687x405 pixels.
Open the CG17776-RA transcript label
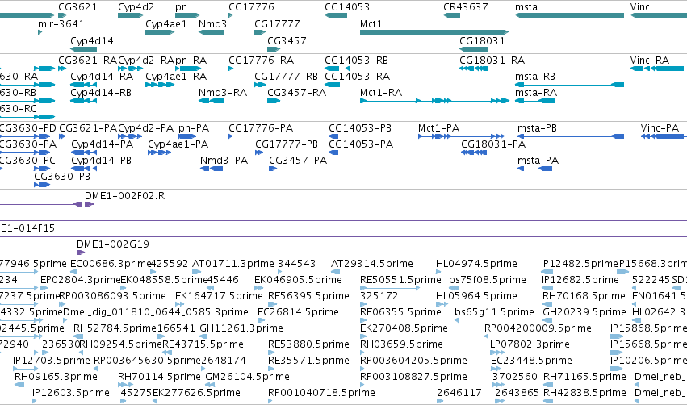pyautogui.click(x=261, y=60)
